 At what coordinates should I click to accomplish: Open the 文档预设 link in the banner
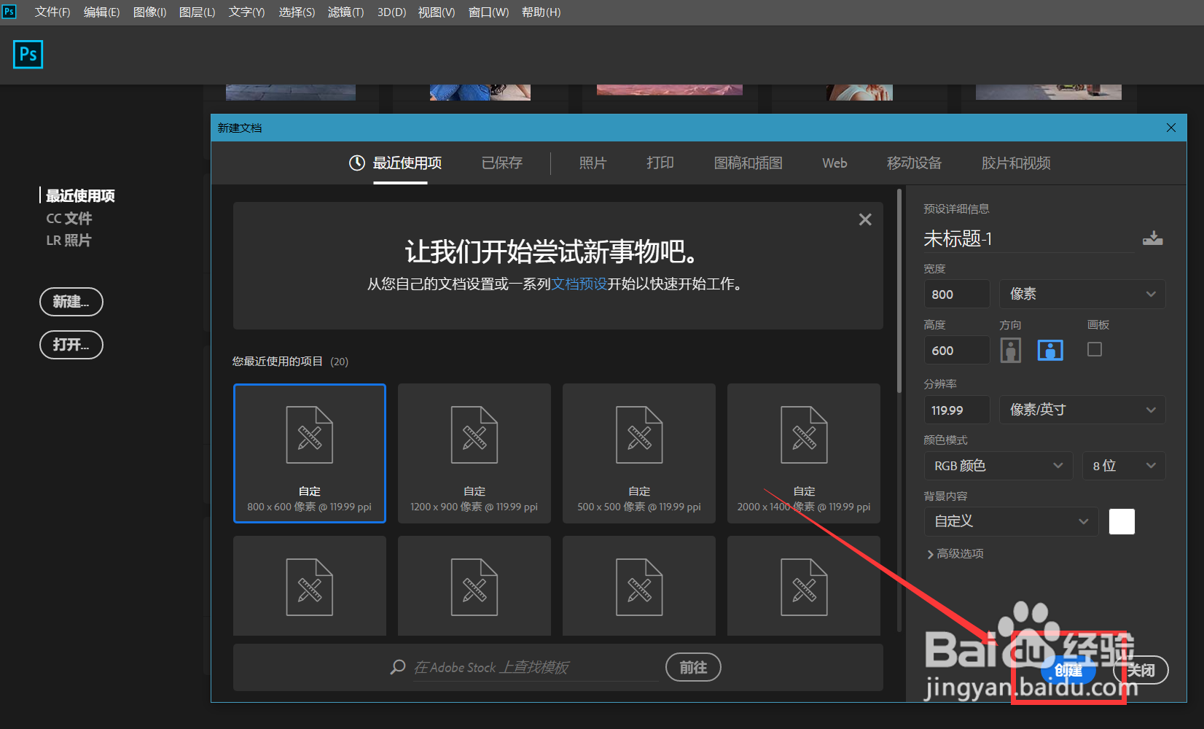coord(579,284)
